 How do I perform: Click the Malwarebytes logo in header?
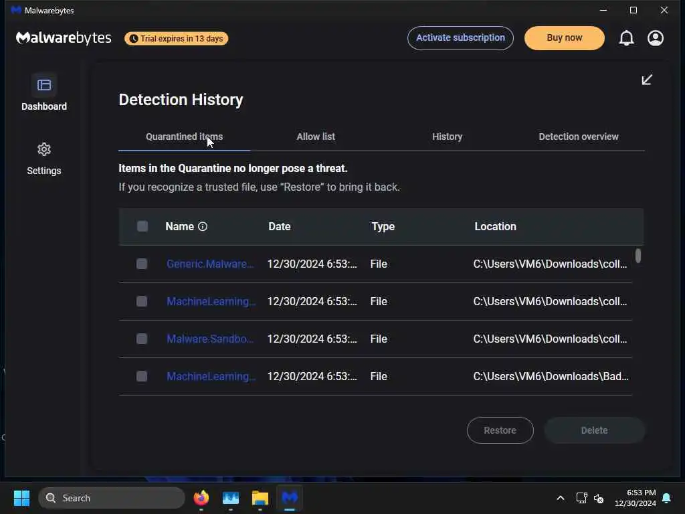[x=64, y=38]
